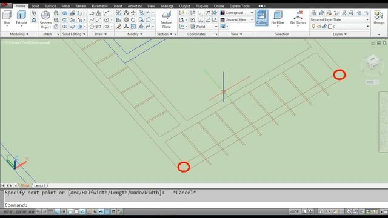The image size is (388, 218).
Task: Open the Surface ribbon tab
Action: 50,6
